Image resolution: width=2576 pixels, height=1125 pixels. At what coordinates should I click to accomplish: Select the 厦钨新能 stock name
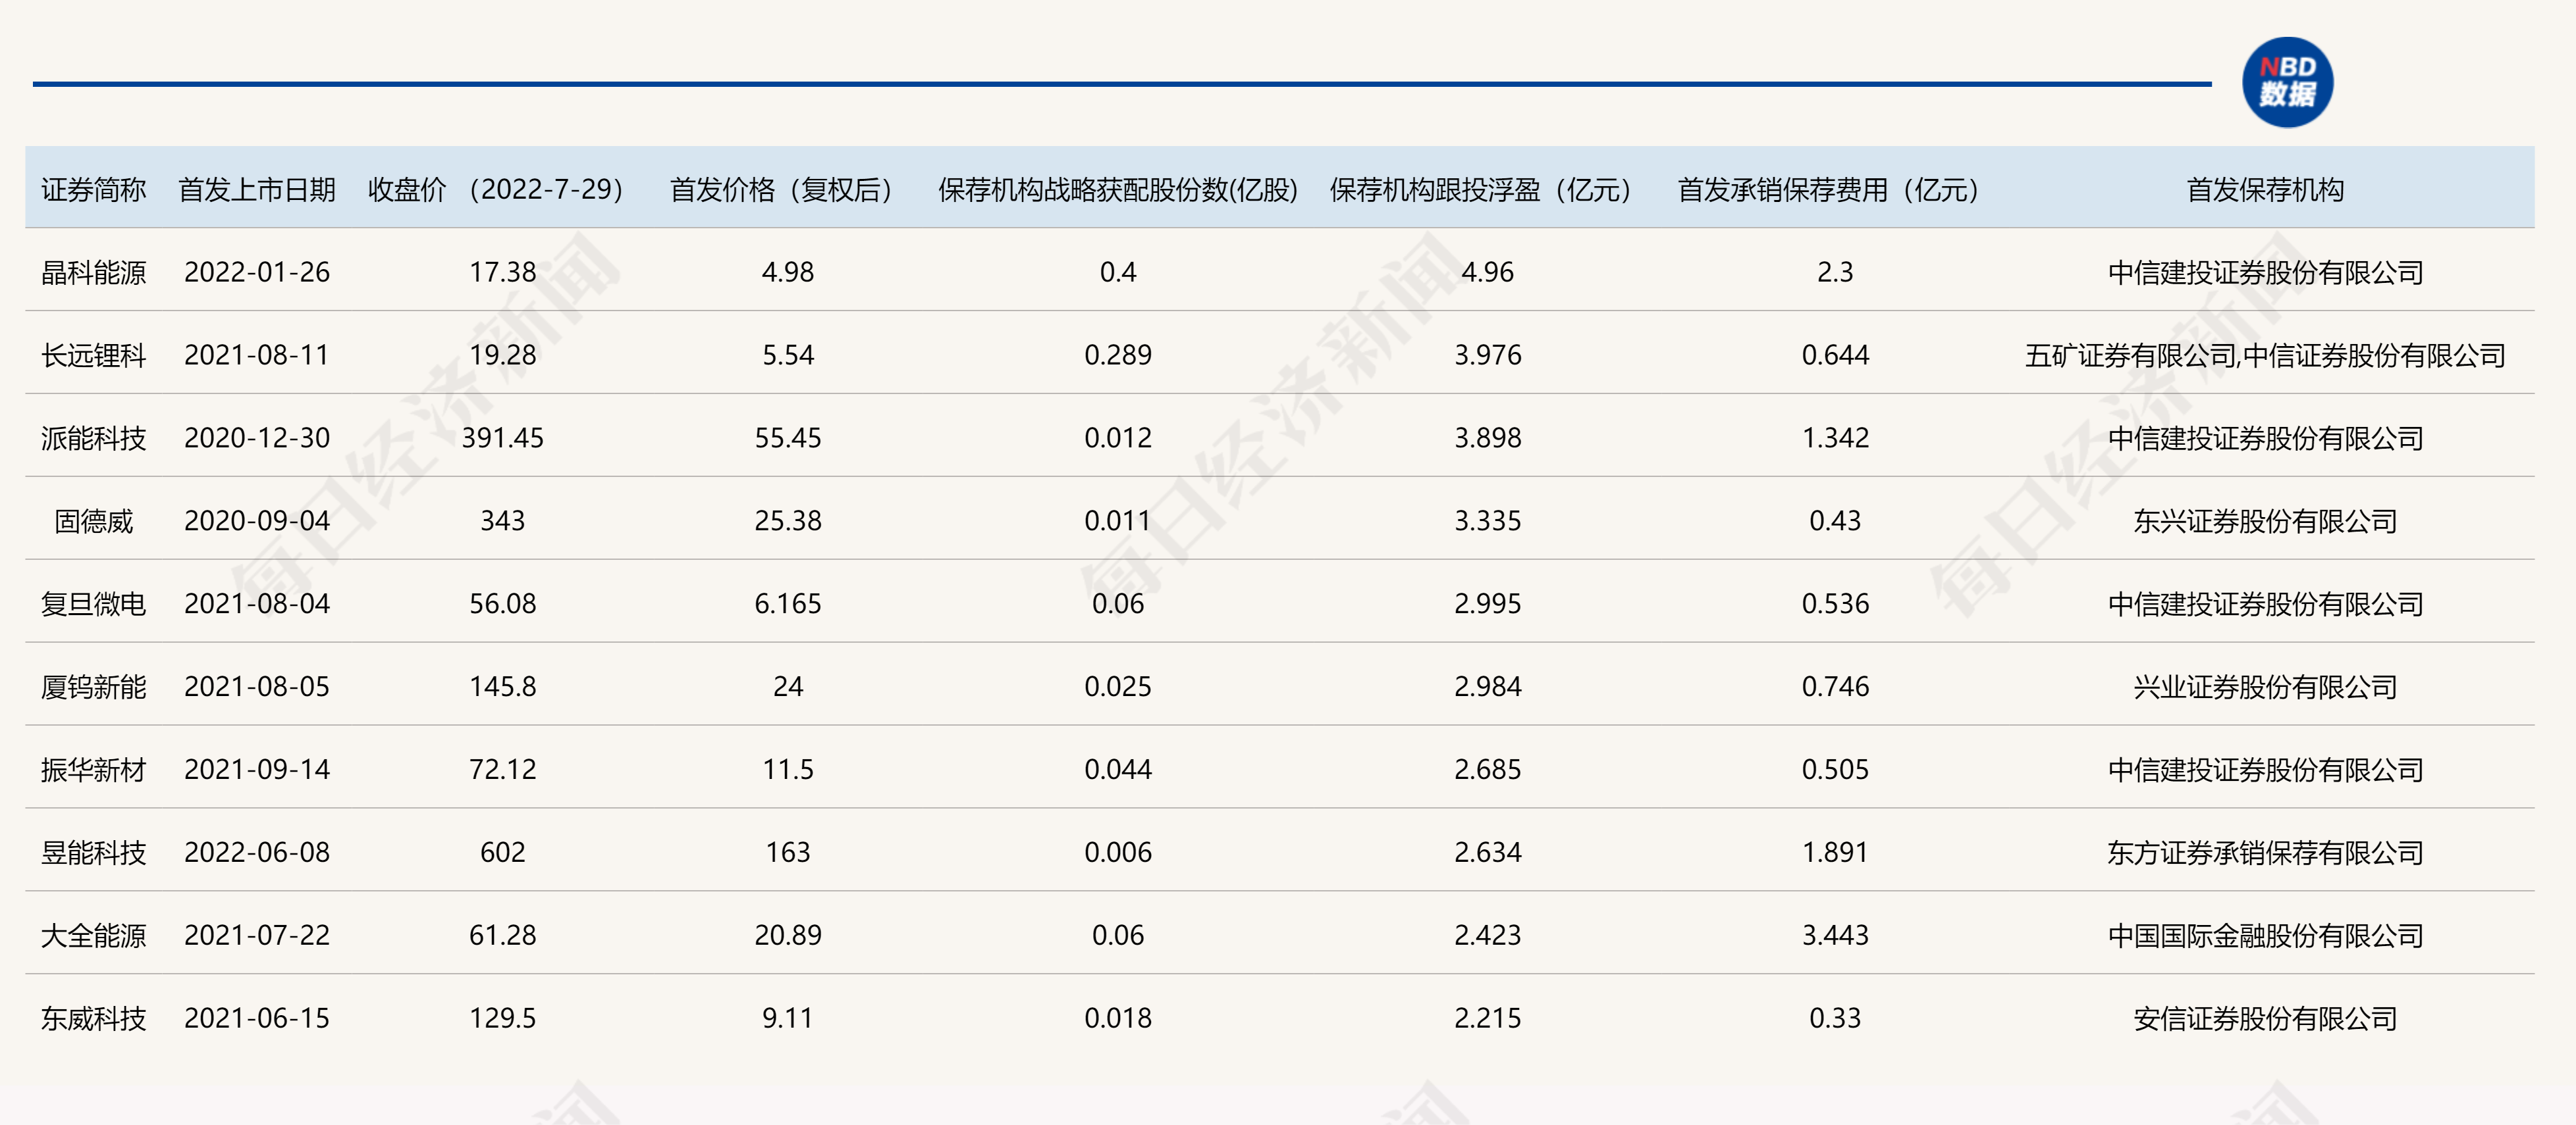(x=93, y=687)
